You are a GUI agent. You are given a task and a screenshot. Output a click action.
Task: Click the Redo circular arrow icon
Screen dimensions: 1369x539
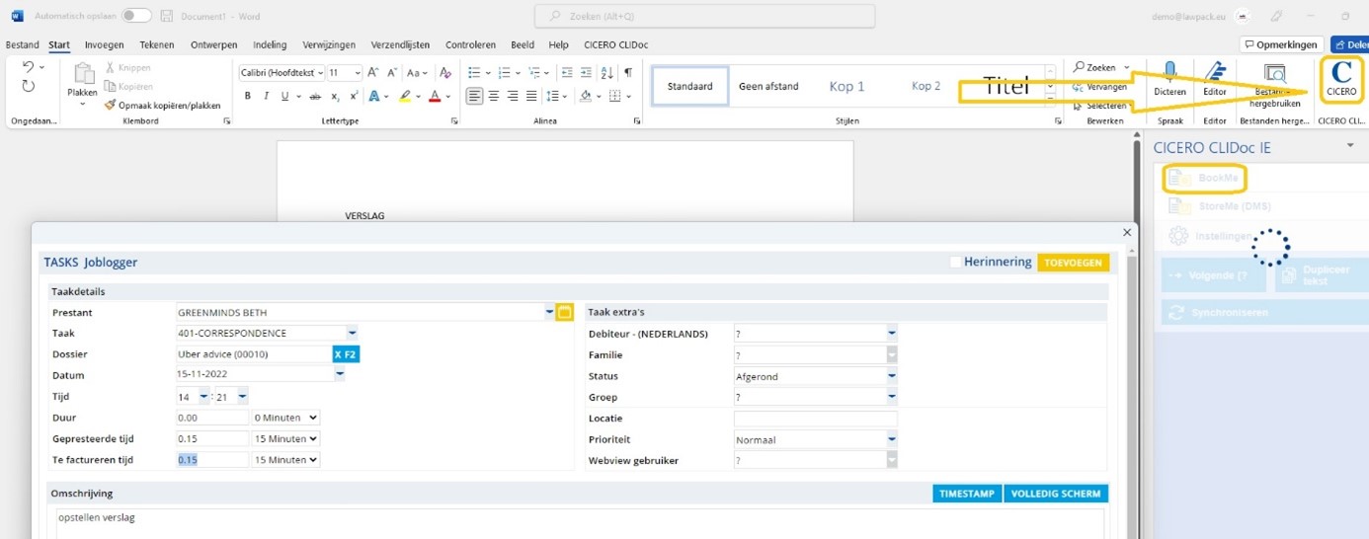(x=28, y=87)
